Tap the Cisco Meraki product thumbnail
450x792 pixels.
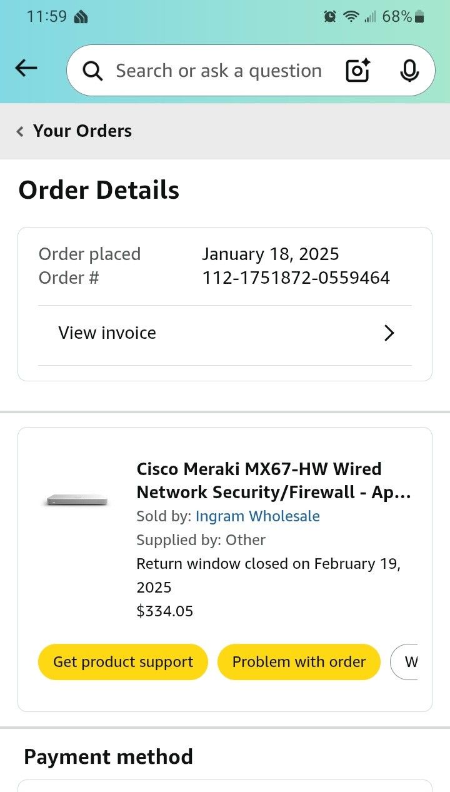point(77,500)
